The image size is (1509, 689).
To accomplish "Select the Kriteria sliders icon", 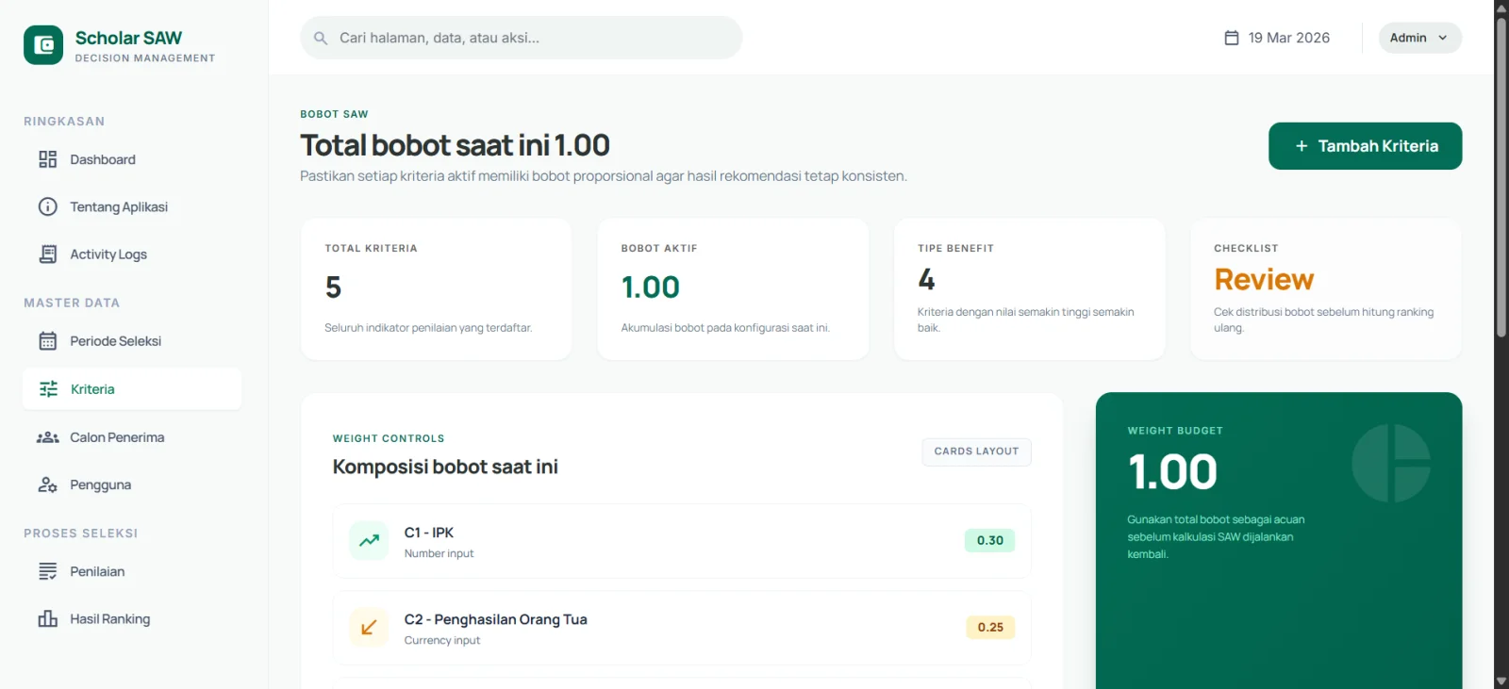I will [x=49, y=389].
